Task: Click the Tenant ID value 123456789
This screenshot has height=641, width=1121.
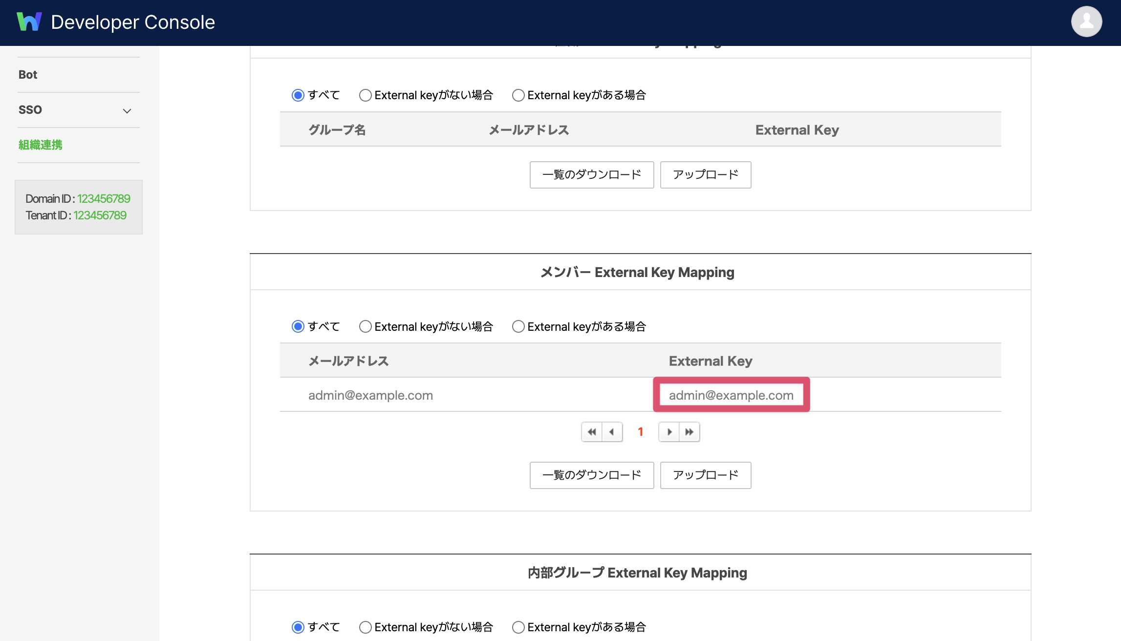Action: coord(100,215)
